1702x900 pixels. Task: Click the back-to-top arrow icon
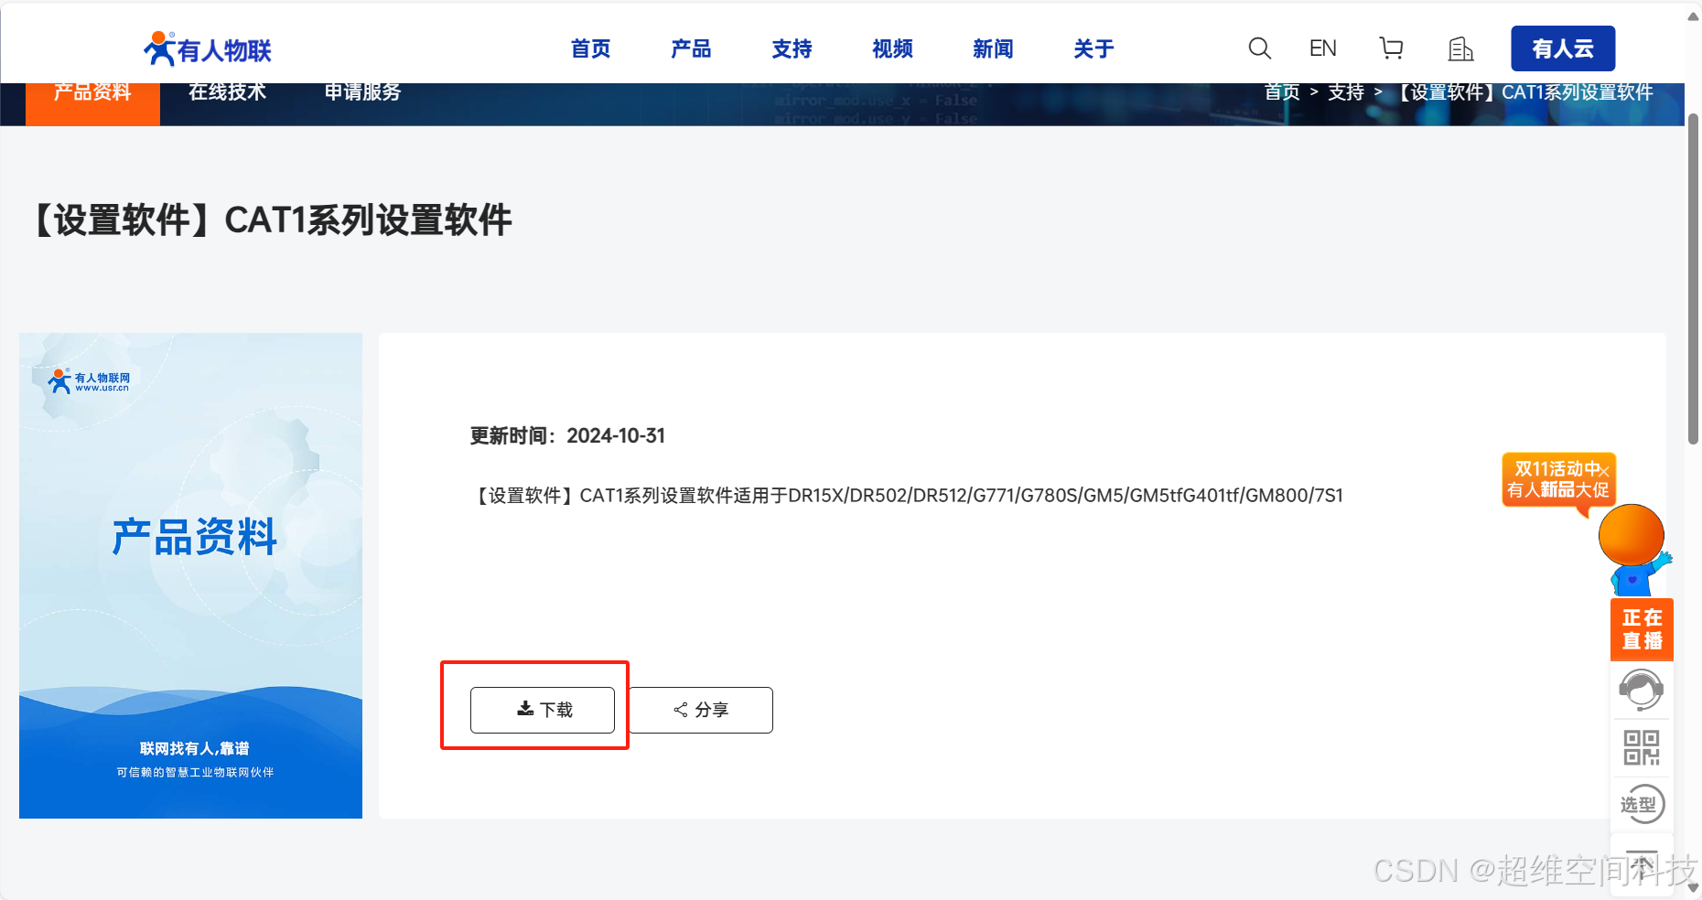(x=1642, y=865)
